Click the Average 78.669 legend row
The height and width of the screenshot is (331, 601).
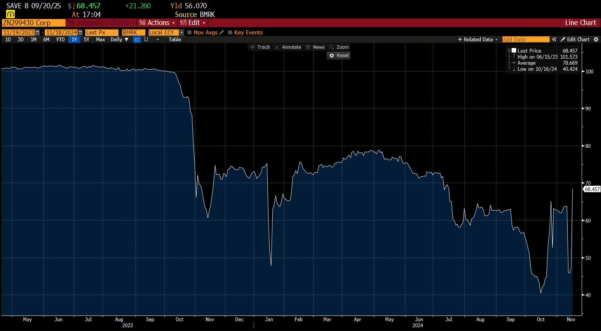(x=547, y=63)
